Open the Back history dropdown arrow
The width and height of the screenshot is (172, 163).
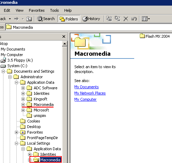pyautogui.click(x=10, y=19)
